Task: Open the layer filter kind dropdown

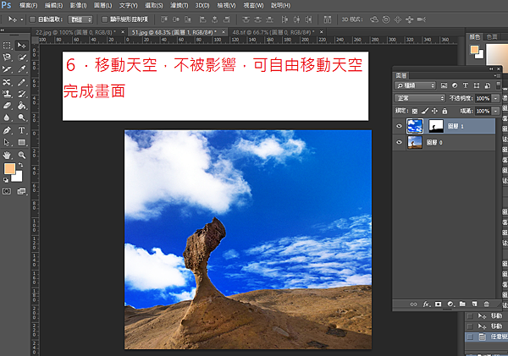Action: [416, 85]
